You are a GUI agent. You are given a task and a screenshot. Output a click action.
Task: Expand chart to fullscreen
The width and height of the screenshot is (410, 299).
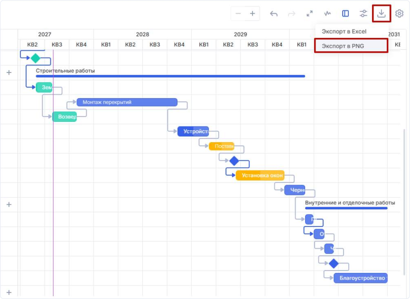[309, 14]
